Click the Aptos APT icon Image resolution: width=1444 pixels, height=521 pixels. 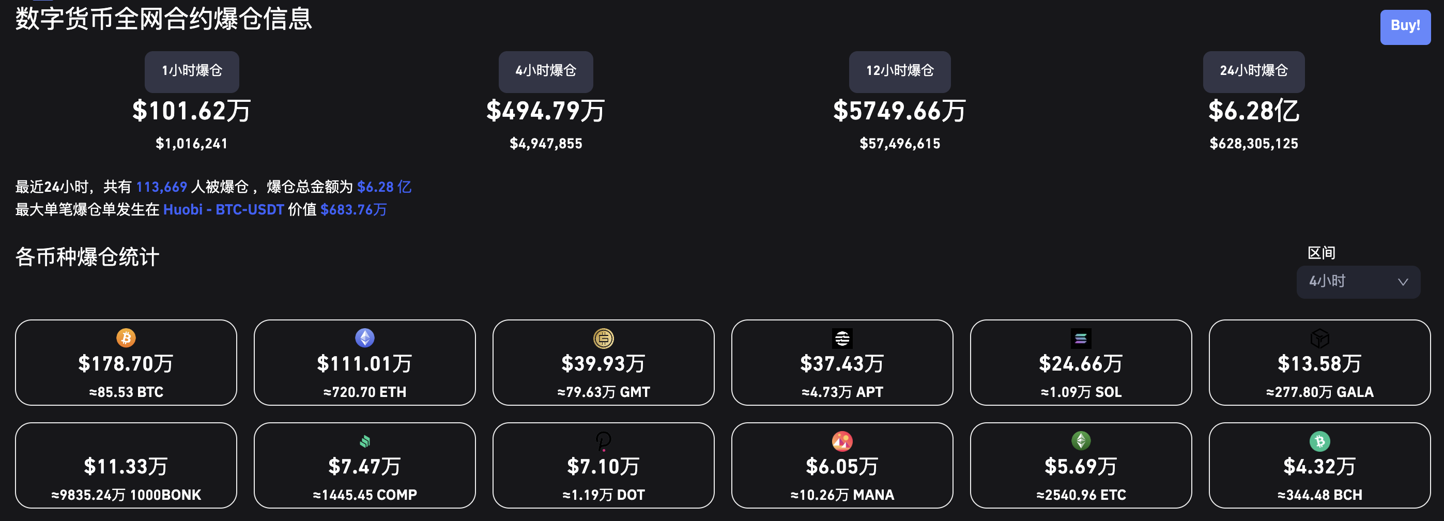842,338
